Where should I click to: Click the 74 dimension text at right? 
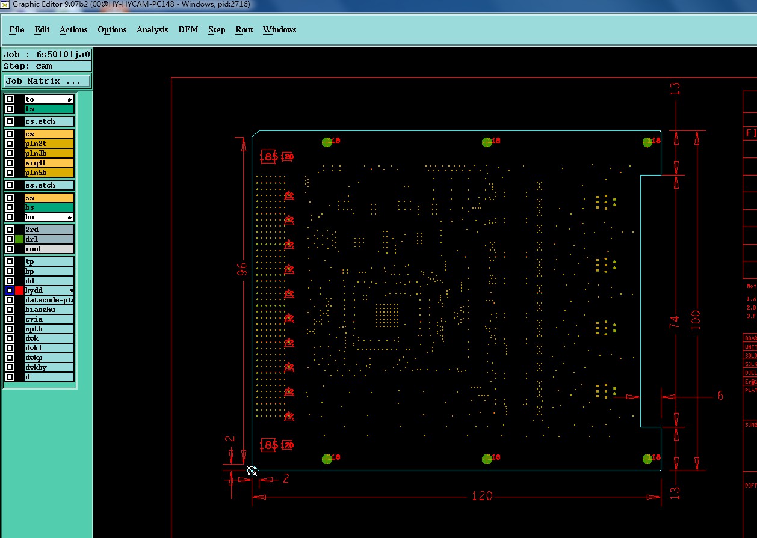click(x=675, y=322)
